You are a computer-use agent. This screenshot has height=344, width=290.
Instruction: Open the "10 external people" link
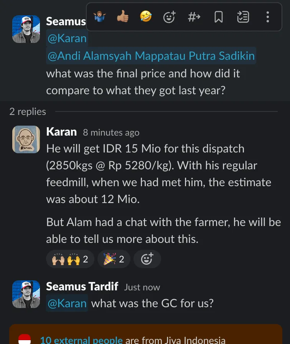[x=81, y=340]
